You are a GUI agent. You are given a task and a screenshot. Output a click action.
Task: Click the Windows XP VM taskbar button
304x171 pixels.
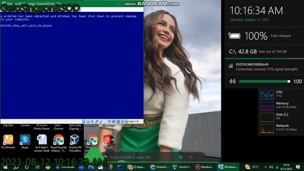pyautogui.click(x=228, y=167)
